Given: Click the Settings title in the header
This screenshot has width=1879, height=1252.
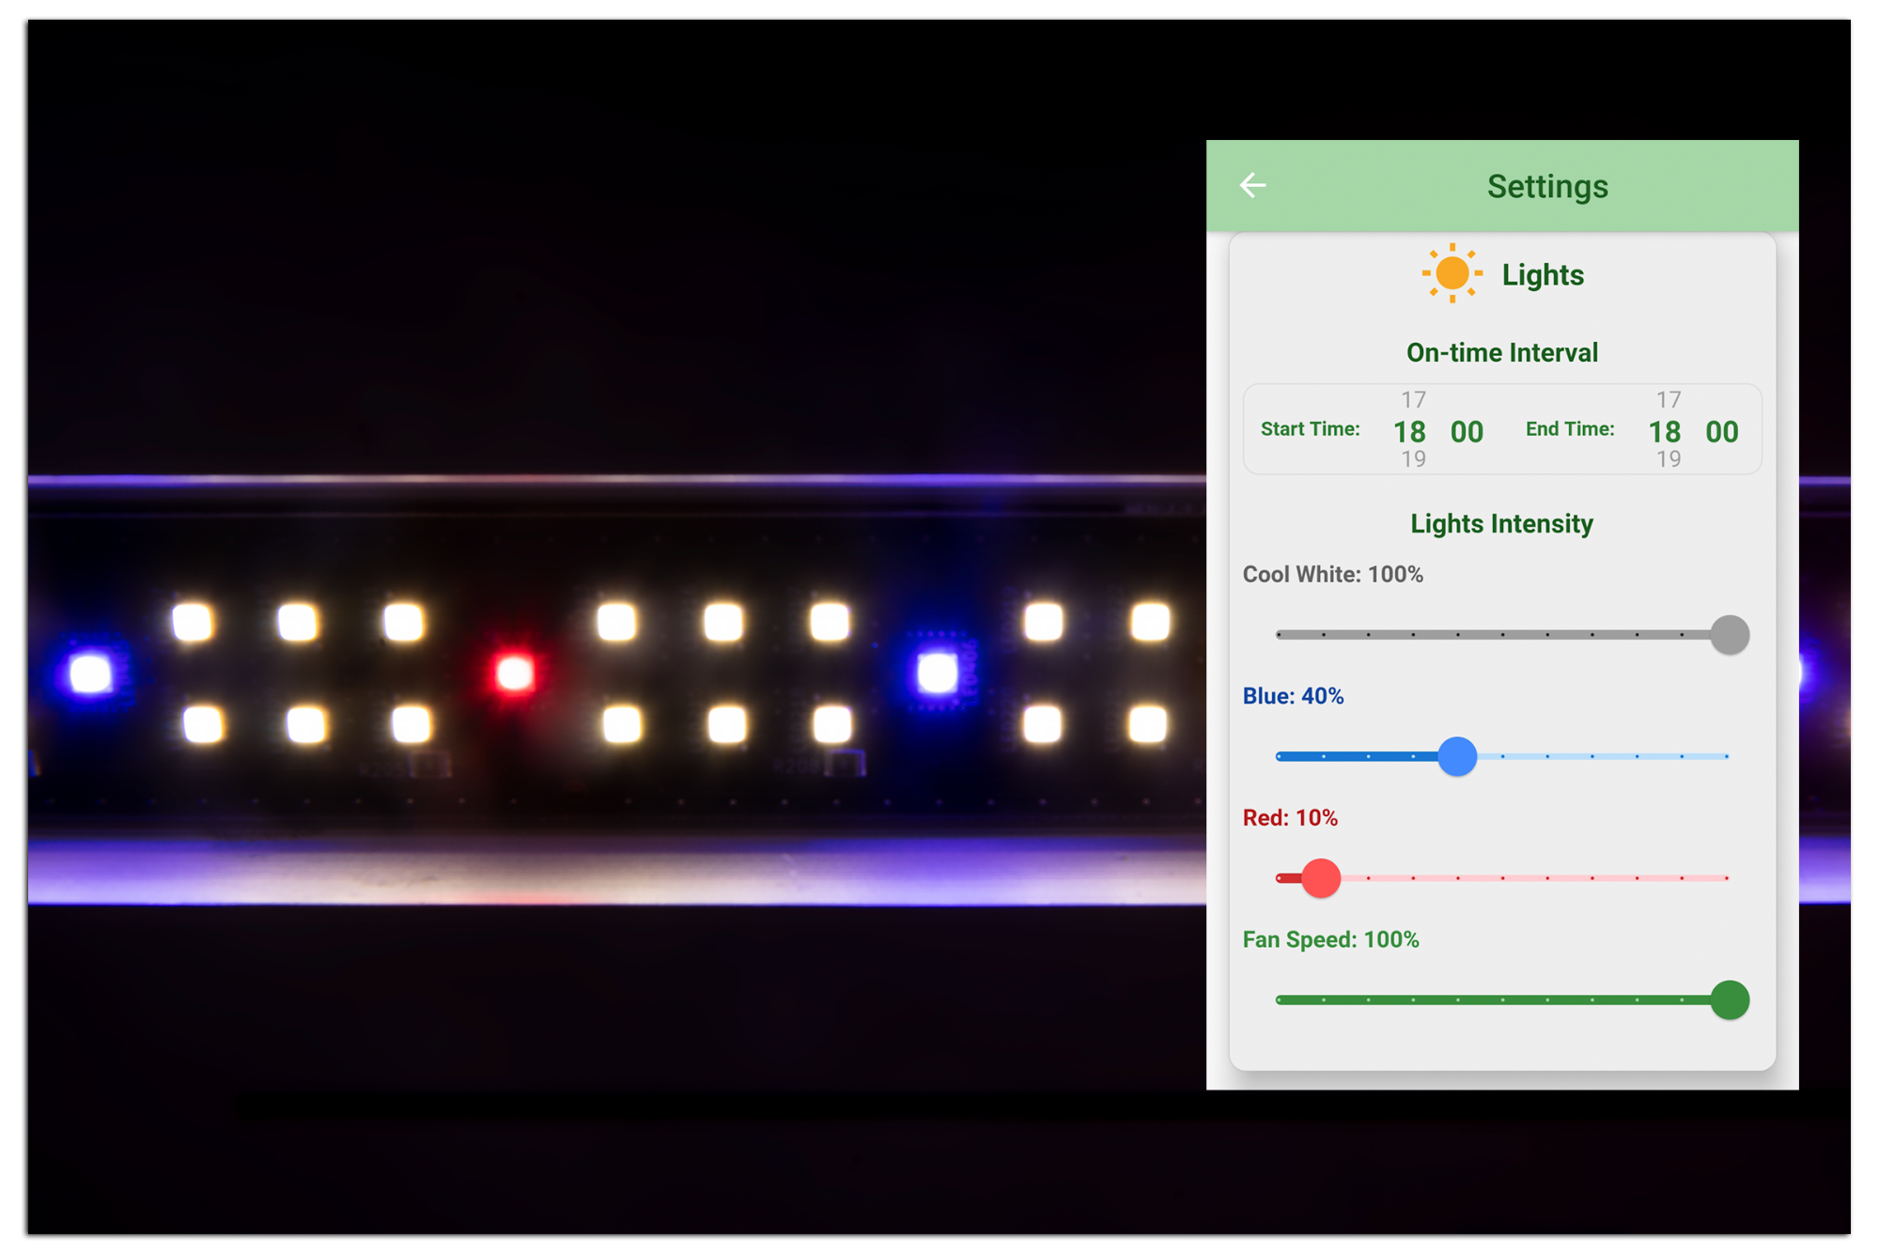Looking at the screenshot, I should 1547,186.
